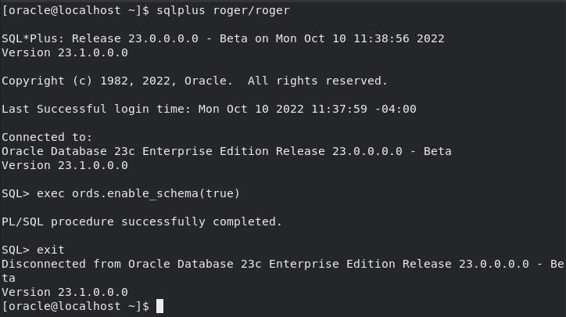Click the Version line under the SQL*Plus banner
Viewport: 566px width, 317px height.
[x=65, y=52]
